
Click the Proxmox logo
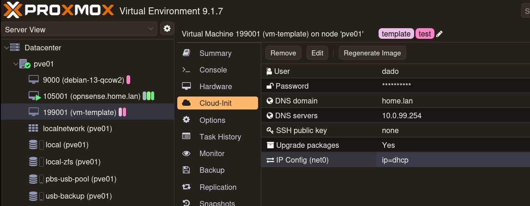[59, 10]
